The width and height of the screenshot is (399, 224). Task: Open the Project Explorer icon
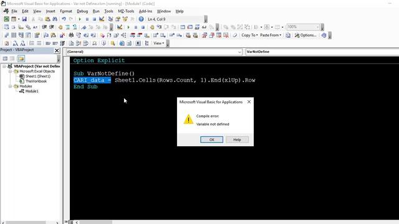click(110, 19)
